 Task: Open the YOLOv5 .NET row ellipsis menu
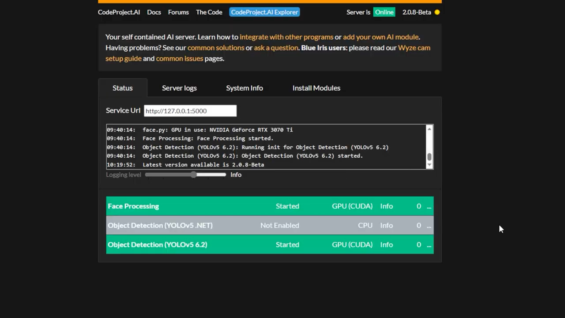[x=429, y=225]
